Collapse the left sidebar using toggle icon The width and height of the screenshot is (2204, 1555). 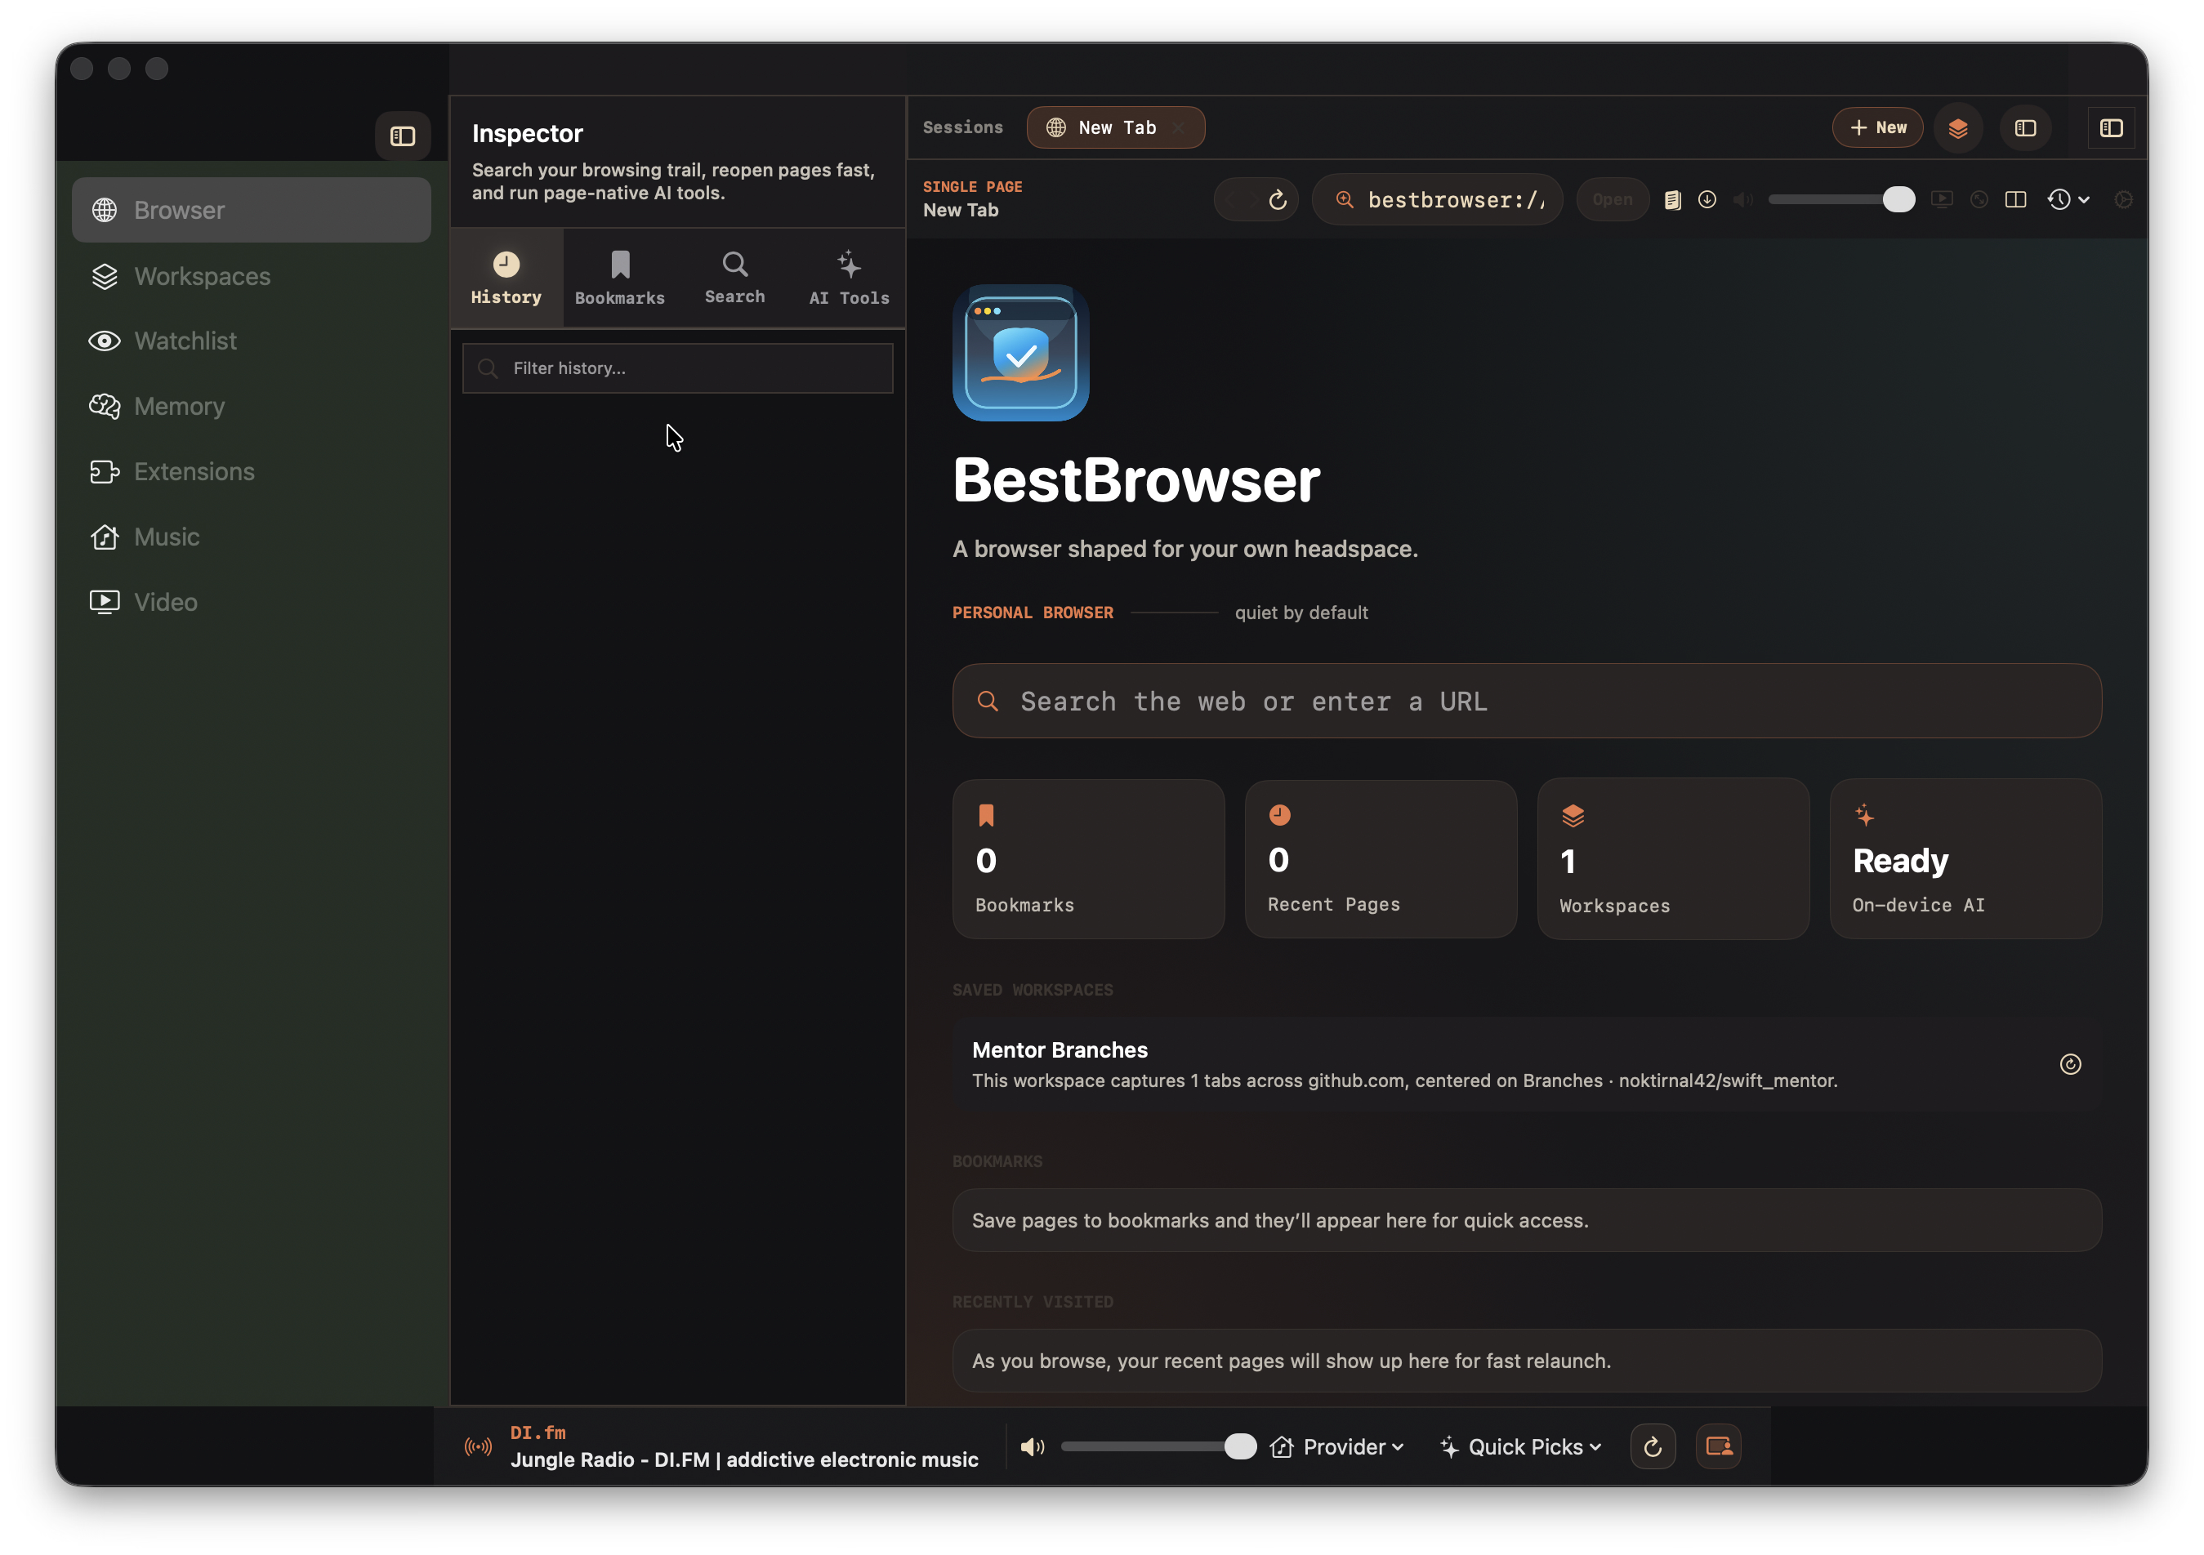(402, 136)
